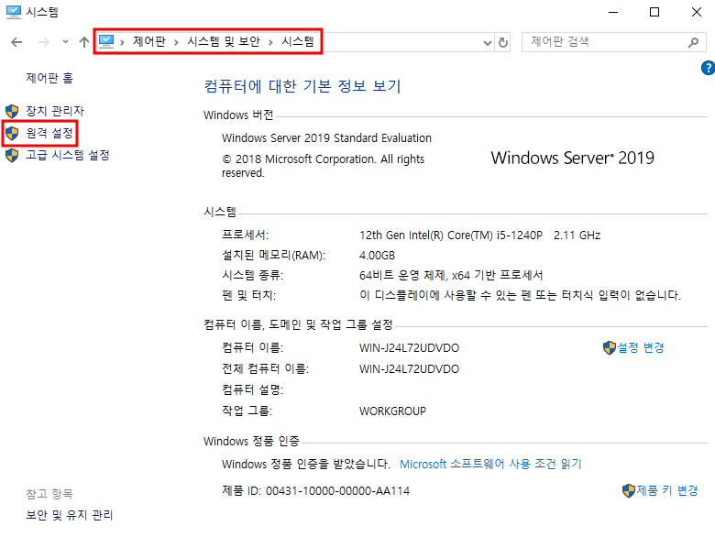Viewport: 715px width, 537px height.
Task: Click the search magnifier icon
Action: 693,42
